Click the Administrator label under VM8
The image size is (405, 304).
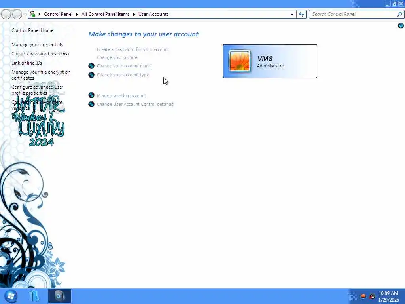(271, 66)
